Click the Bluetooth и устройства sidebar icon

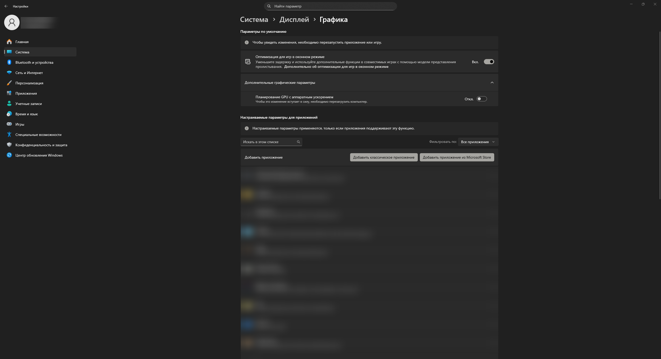9,62
